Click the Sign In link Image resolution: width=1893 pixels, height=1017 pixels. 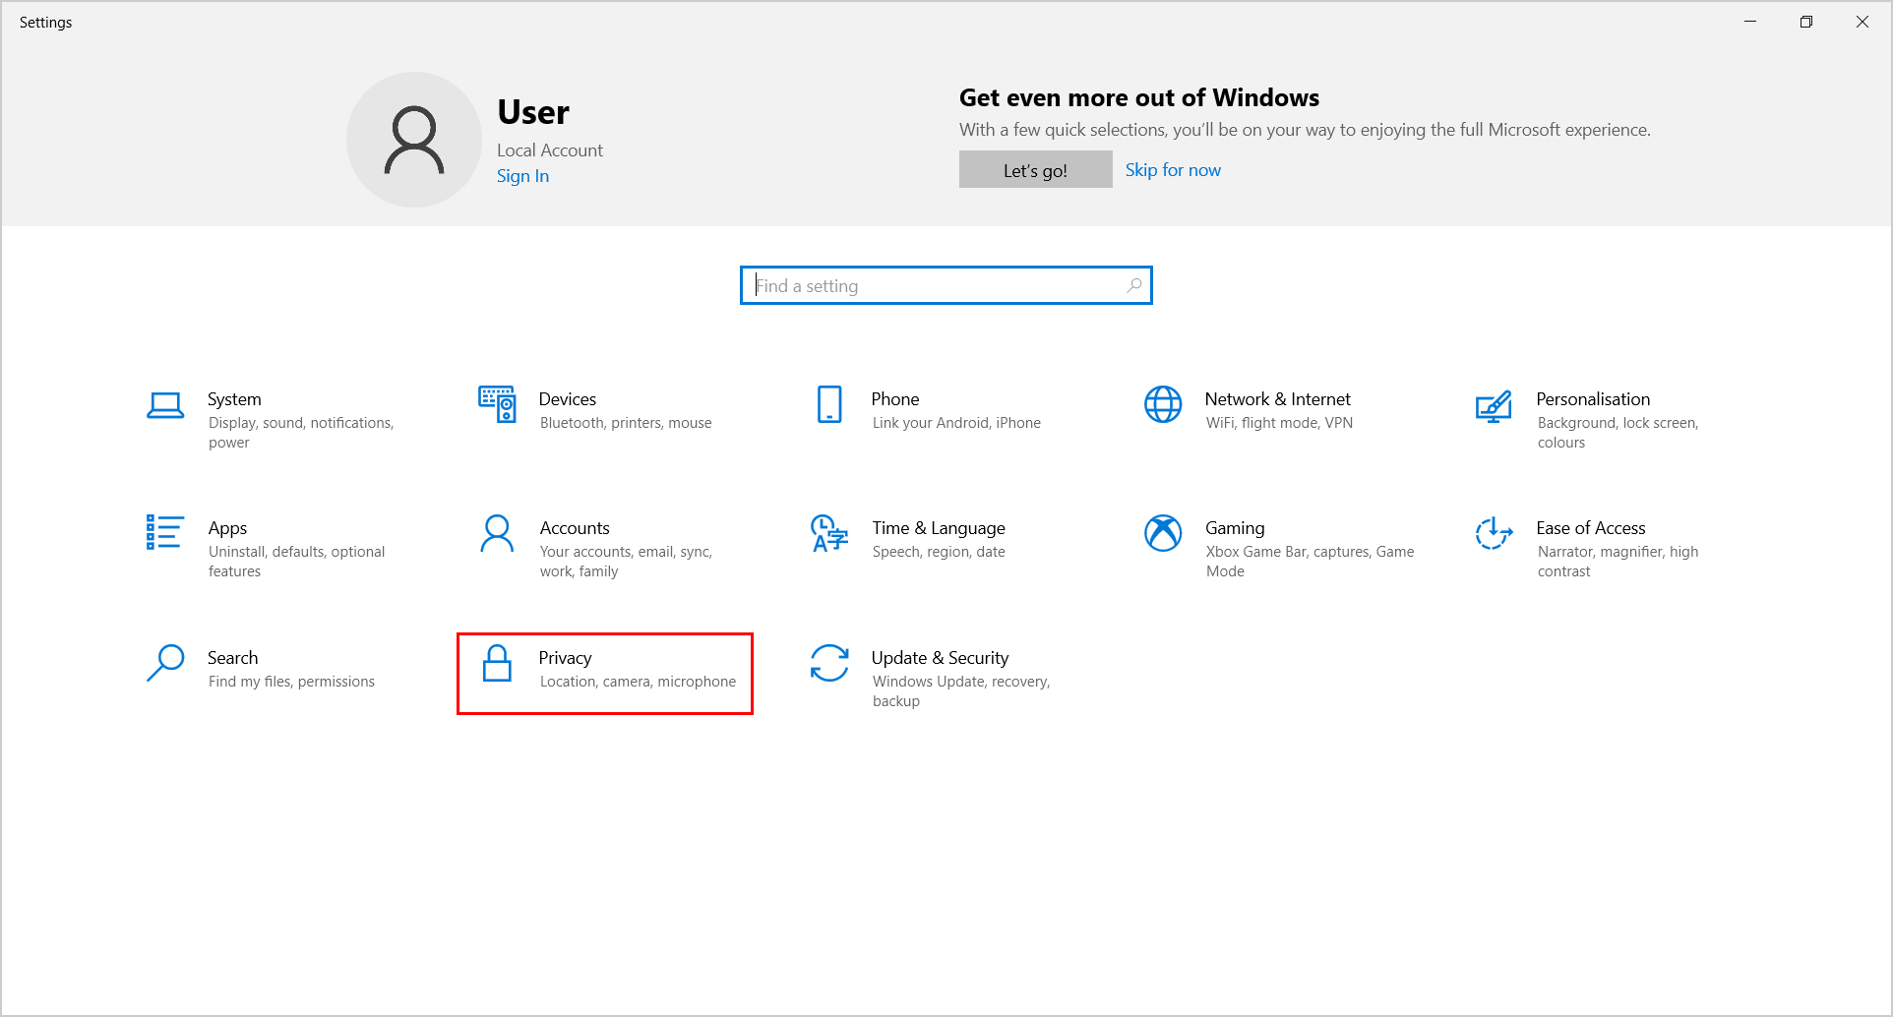click(522, 176)
